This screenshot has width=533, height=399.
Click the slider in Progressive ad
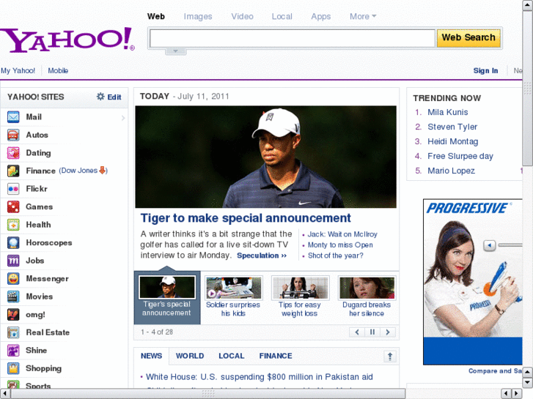click(490, 245)
